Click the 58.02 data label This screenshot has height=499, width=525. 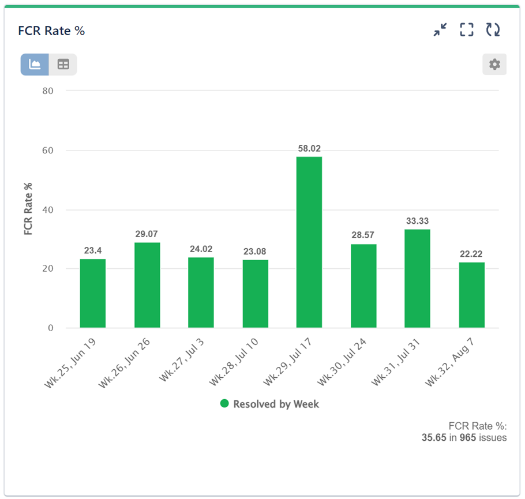pyautogui.click(x=309, y=148)
